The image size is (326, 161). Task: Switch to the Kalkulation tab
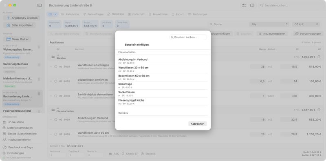click(x=70, y=14)
